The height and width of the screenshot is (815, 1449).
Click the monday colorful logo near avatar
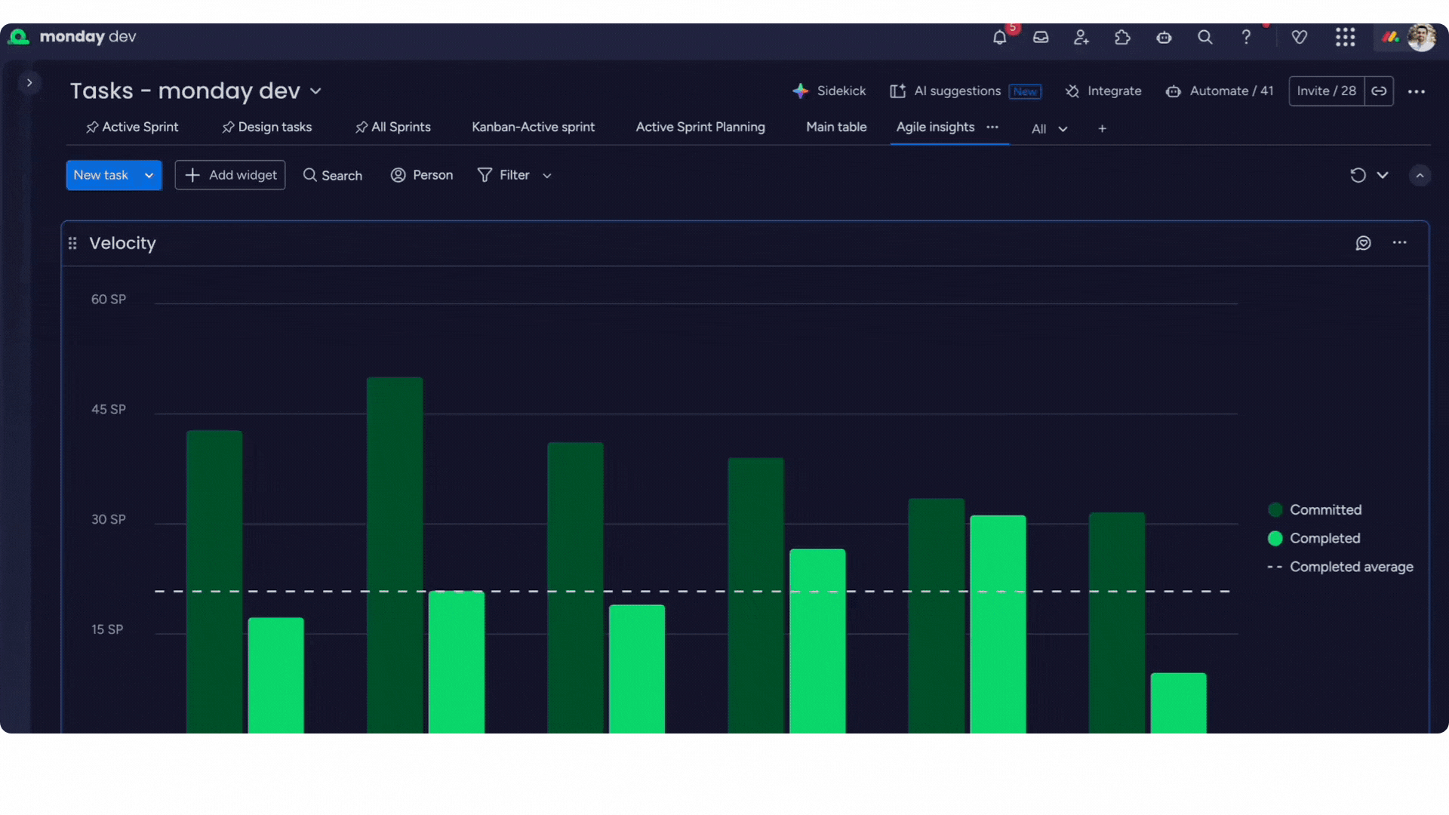(x=1390, y=37)
